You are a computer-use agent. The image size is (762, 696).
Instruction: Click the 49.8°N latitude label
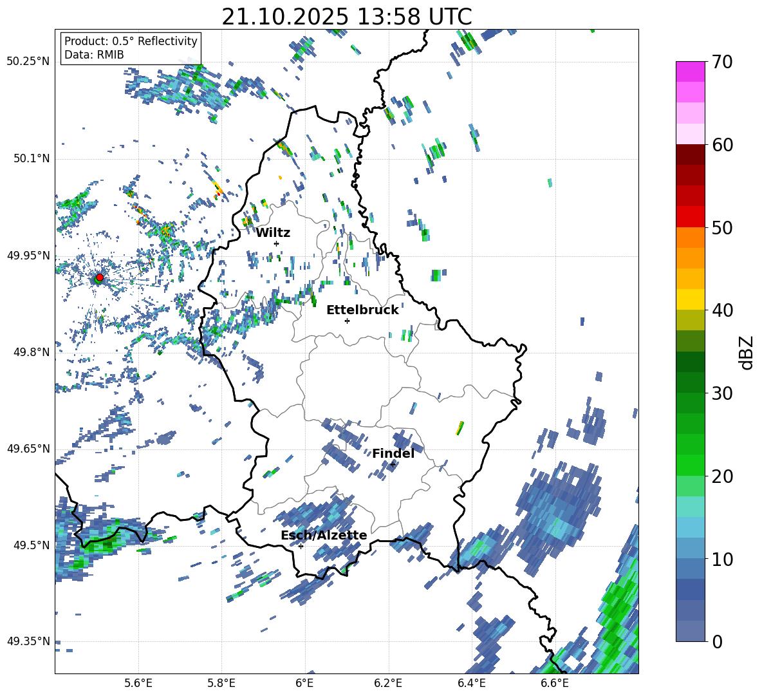click(x=32, y=352)
